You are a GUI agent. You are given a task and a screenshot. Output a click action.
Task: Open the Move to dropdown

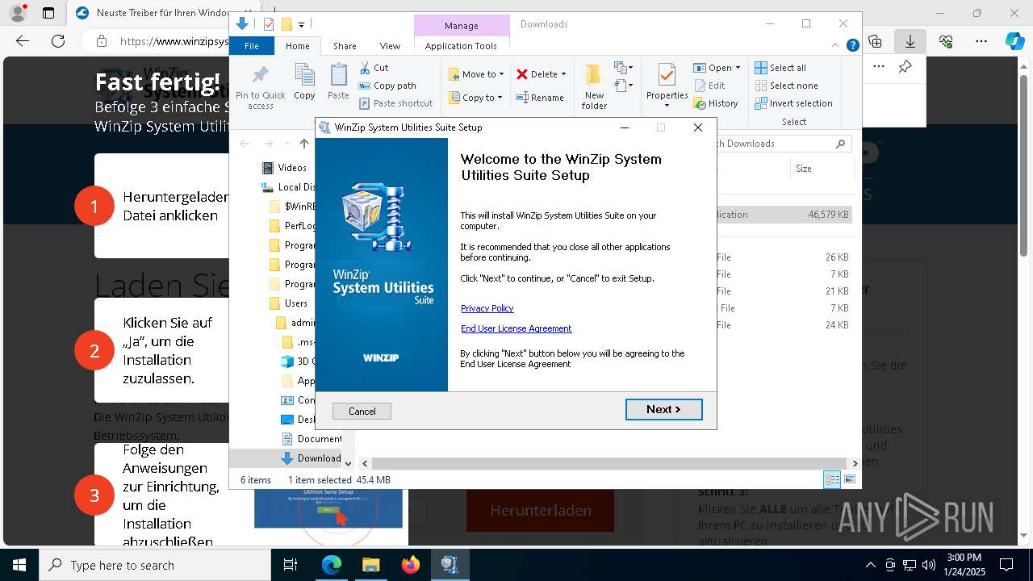pos(476,74)
